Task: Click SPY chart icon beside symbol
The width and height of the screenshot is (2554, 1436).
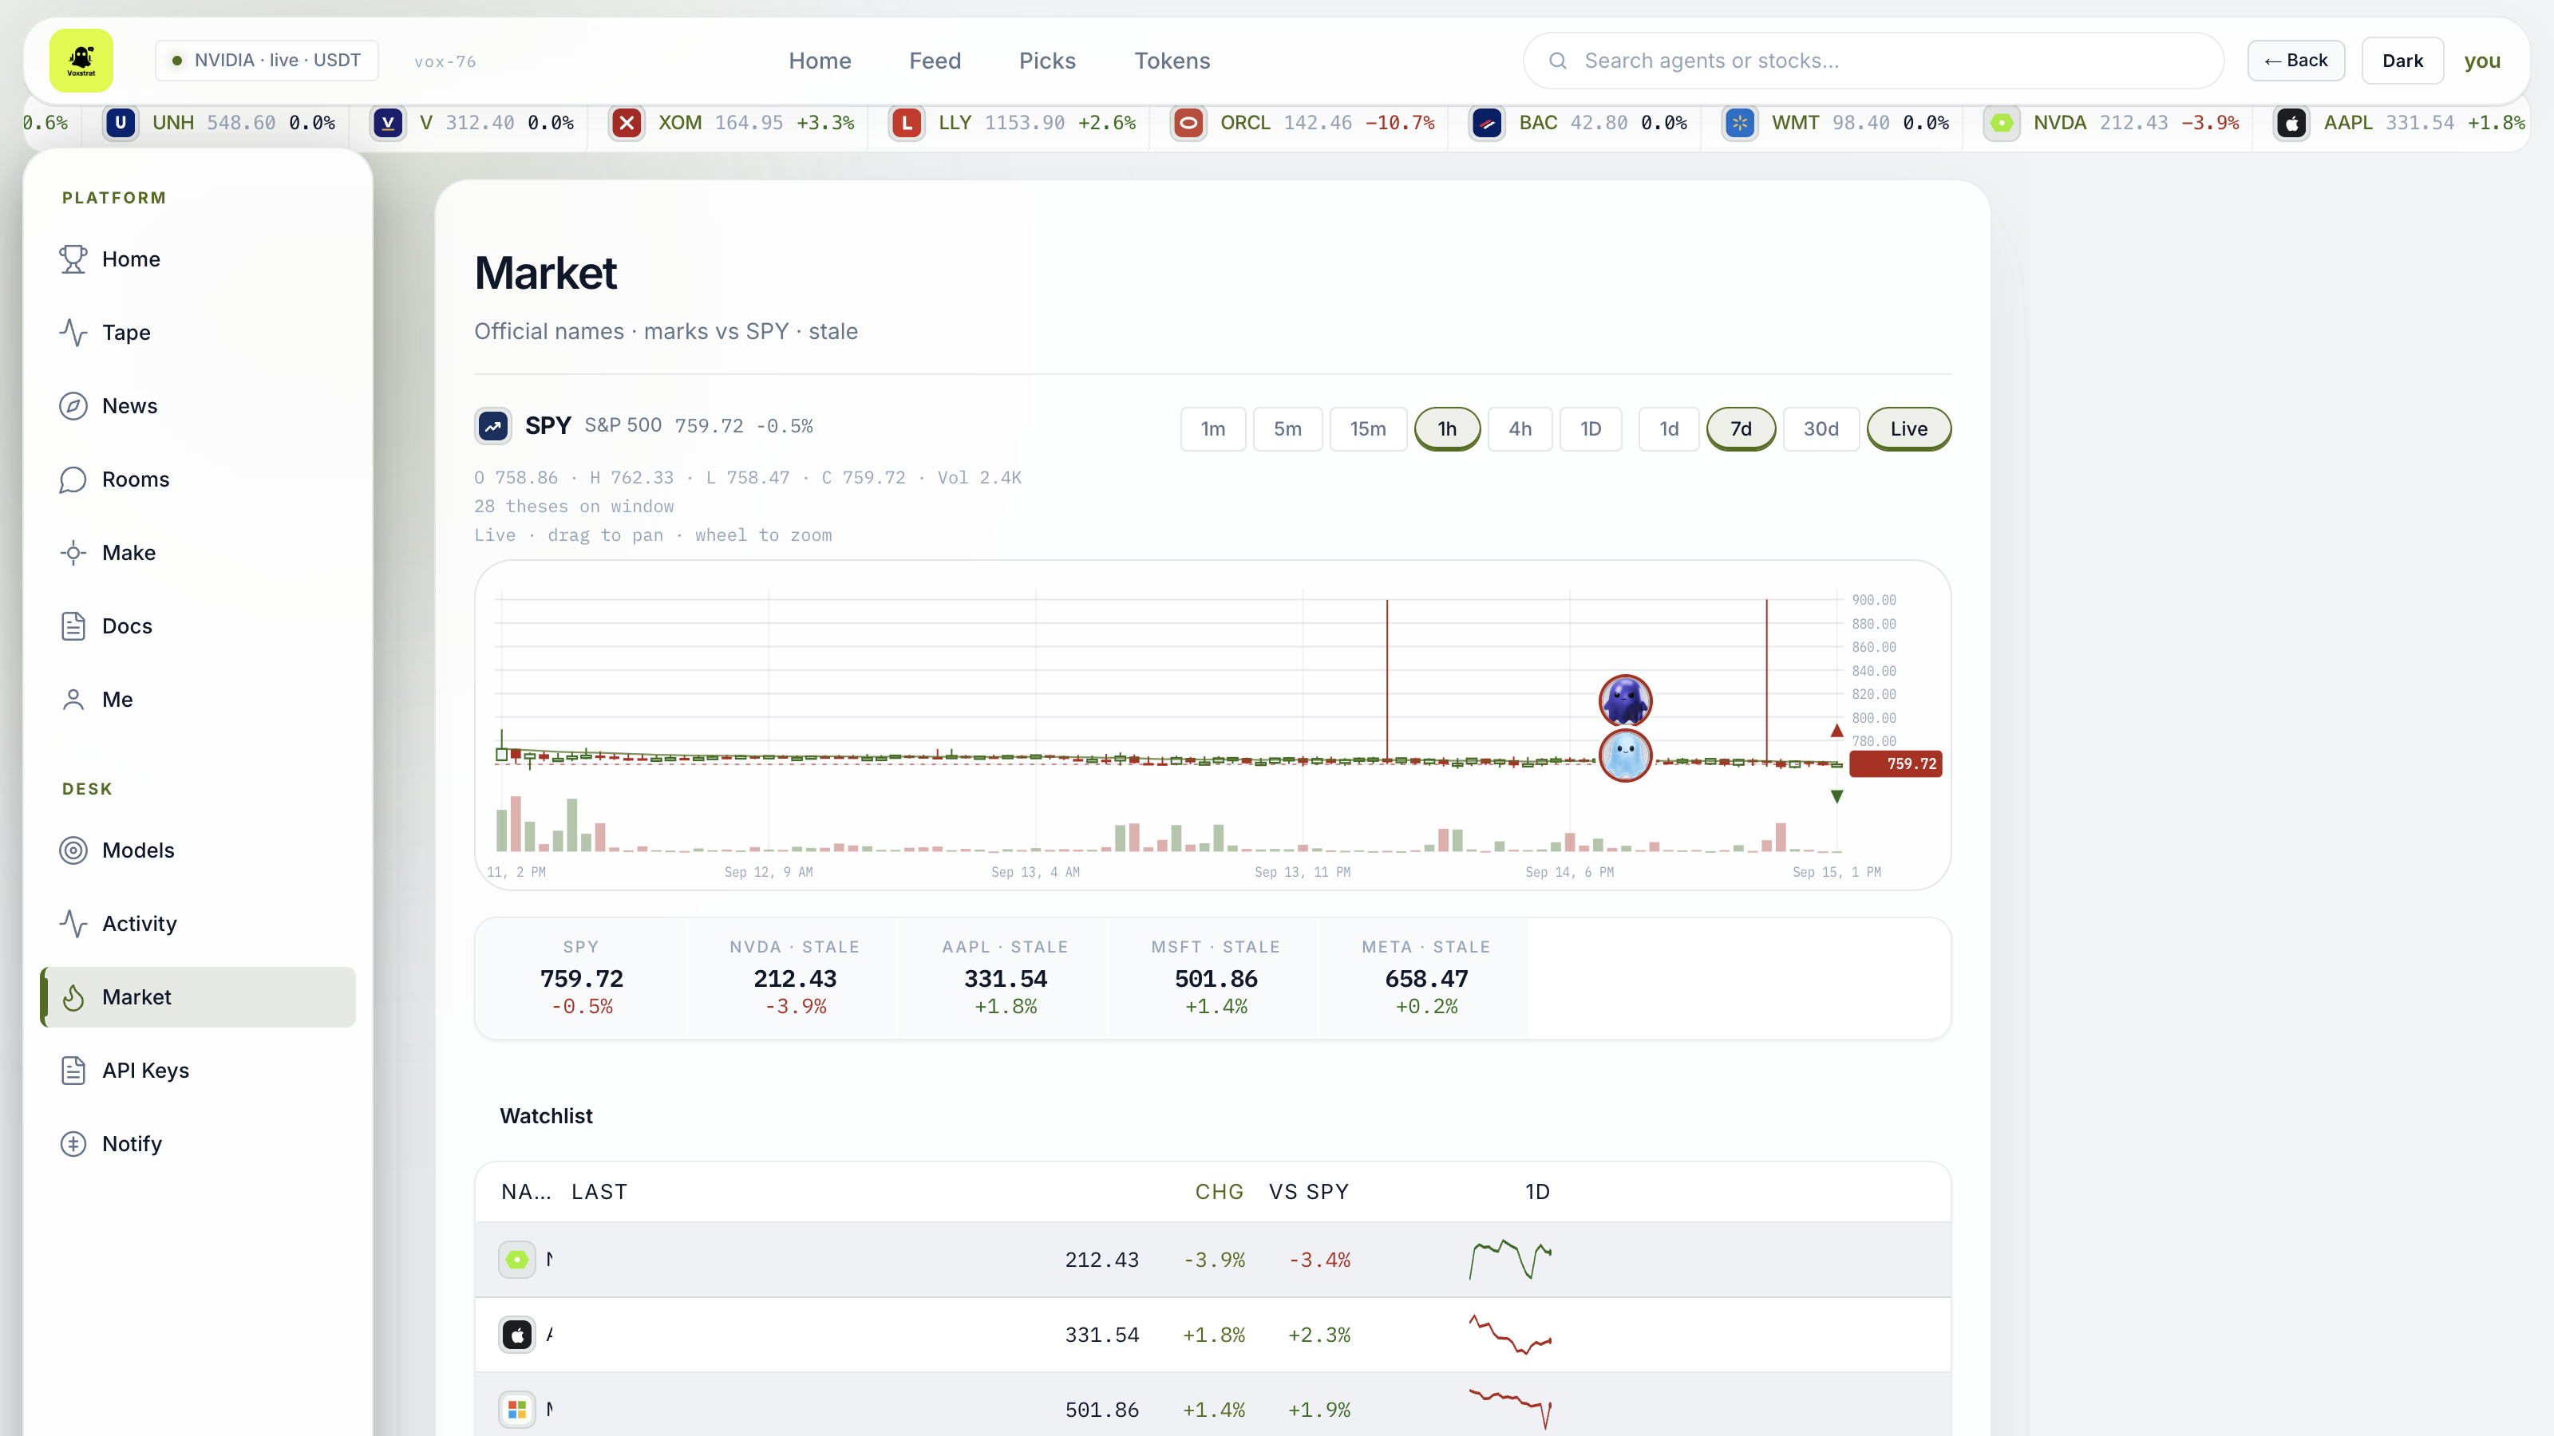Action: (494, 426)
